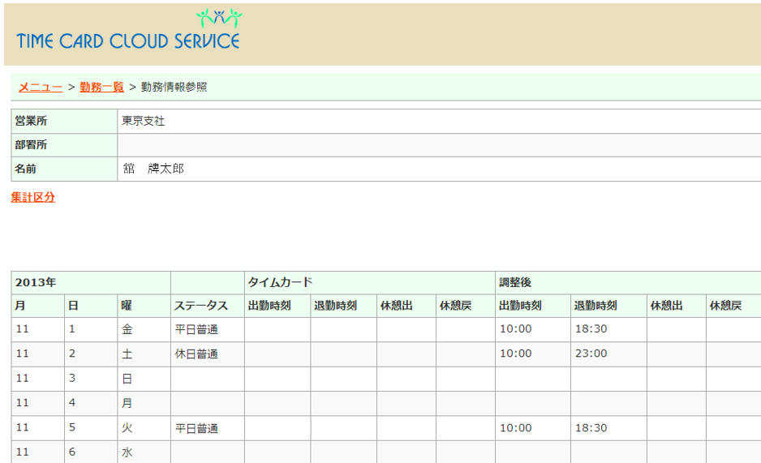761x463 pixels.
Task: Click the Time Card Cloud Service logo
Action: tap(128, 30)
